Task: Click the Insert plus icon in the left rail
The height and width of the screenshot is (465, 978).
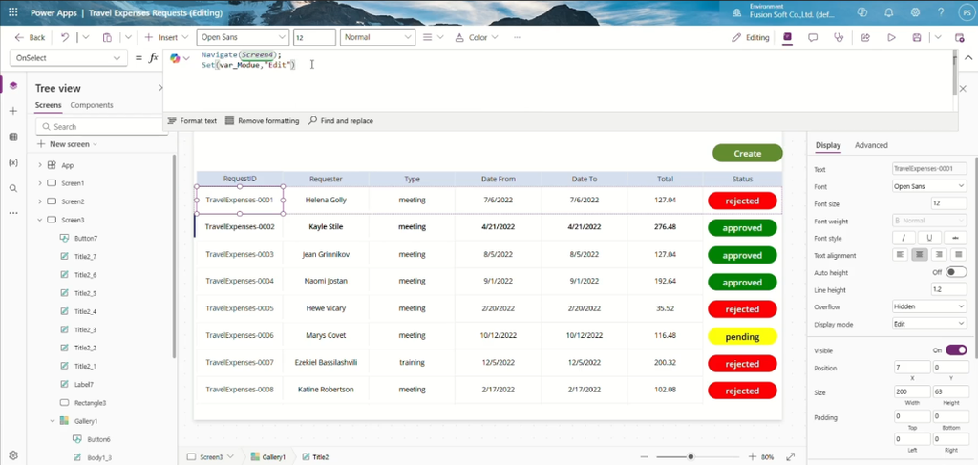Action: (13, 111)
